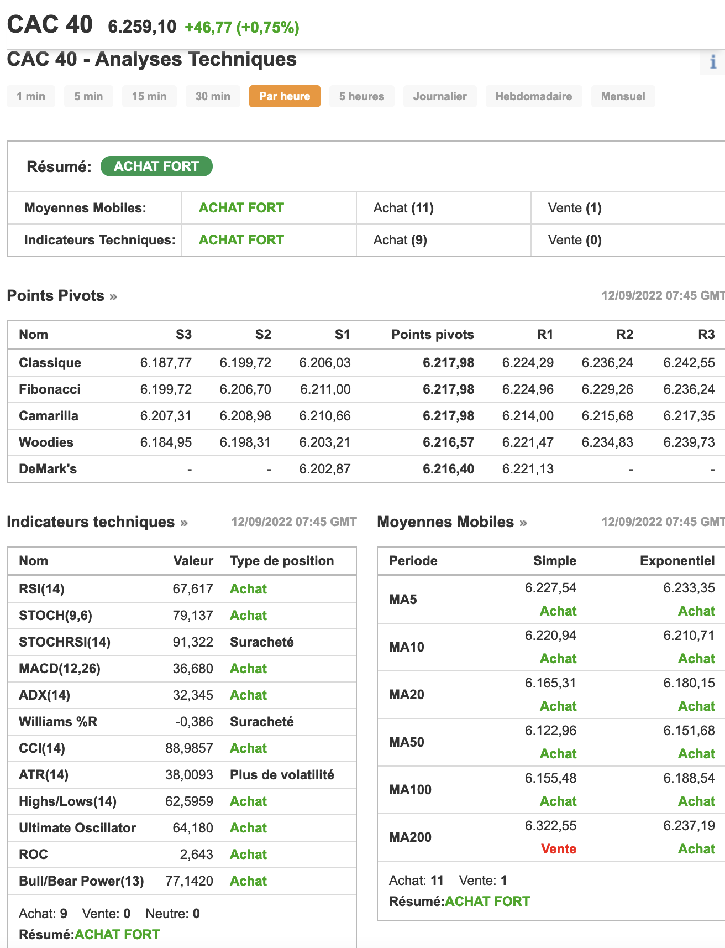This screenshot has width=725, height=948.
Task: Click Woodies pivot point value 6.216,57
Action: (448, 442)
